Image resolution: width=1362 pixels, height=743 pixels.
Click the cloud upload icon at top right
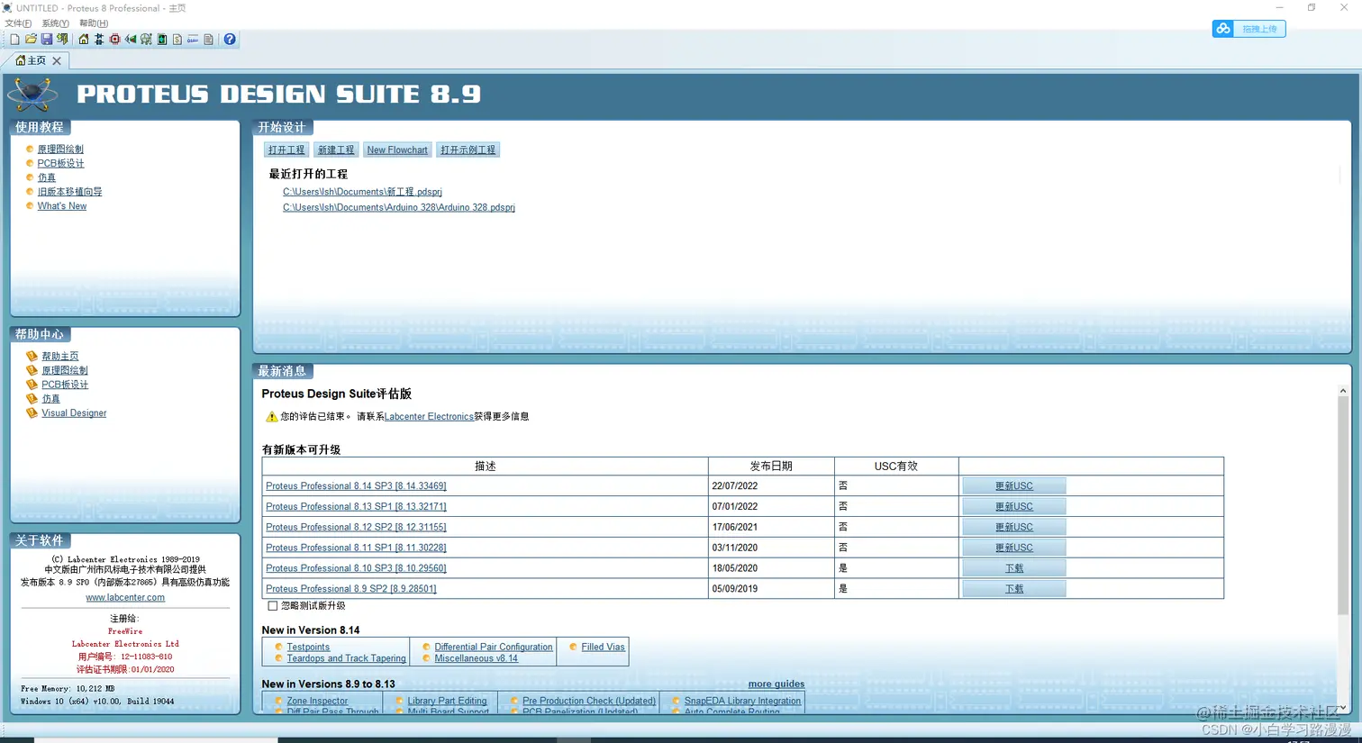pos(1223,29)
